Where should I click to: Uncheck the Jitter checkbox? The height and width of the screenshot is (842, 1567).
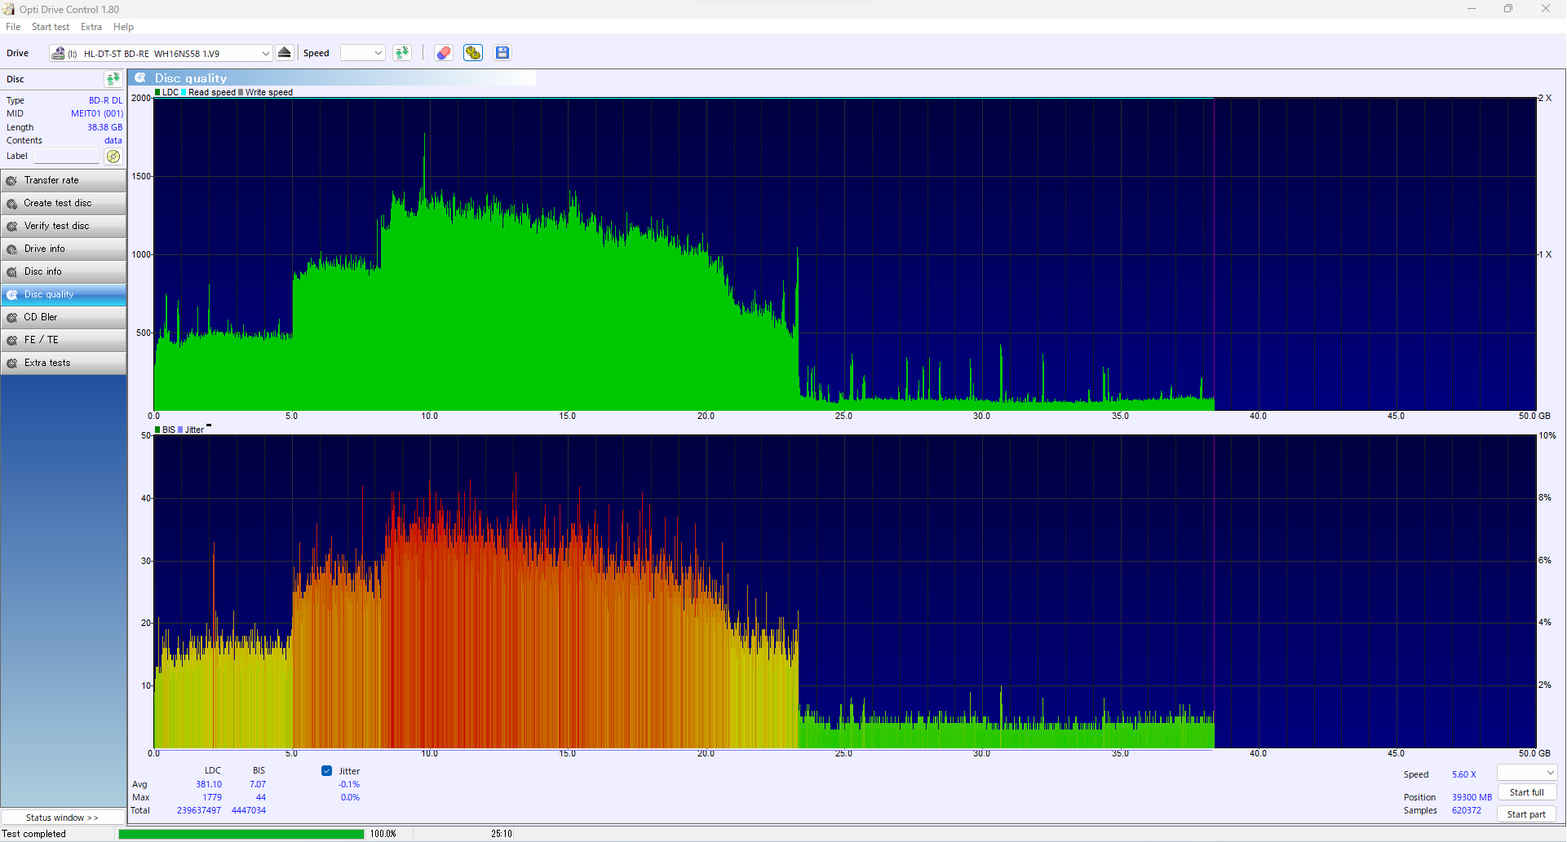[x=327, y=771]
